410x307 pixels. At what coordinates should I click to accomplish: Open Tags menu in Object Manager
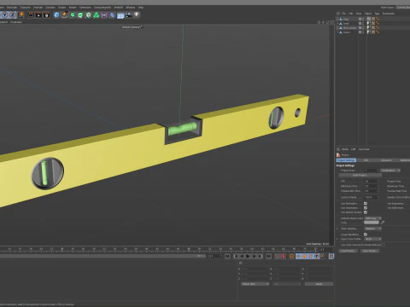coord(377,14)
